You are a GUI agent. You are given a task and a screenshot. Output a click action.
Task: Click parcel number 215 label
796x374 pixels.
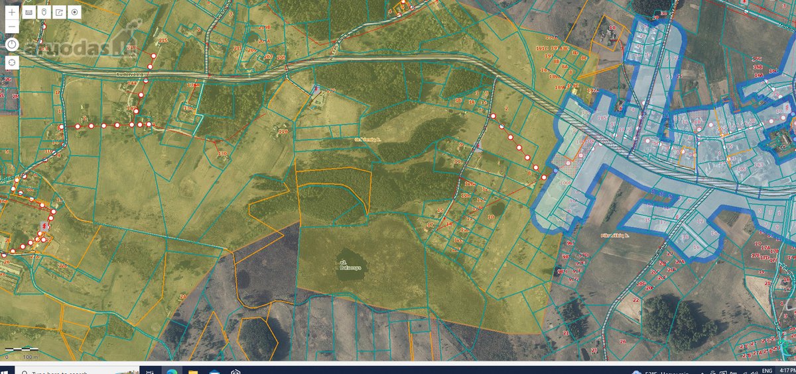pyautogui.click(x=163, y=41)
